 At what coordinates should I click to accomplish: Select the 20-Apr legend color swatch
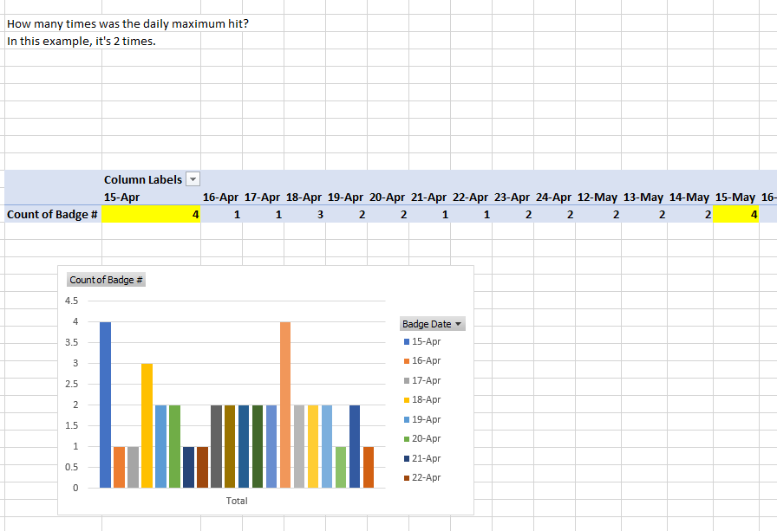[x=407, y=439]
